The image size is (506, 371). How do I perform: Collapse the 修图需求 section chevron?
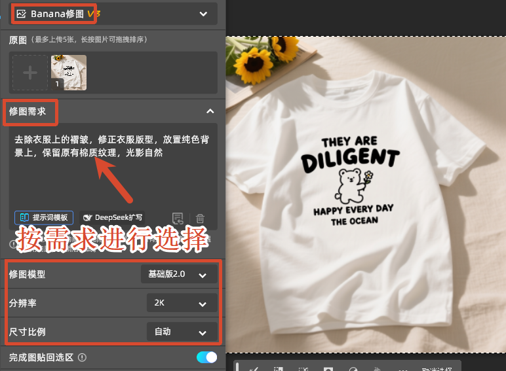click(x=210, y=112)
